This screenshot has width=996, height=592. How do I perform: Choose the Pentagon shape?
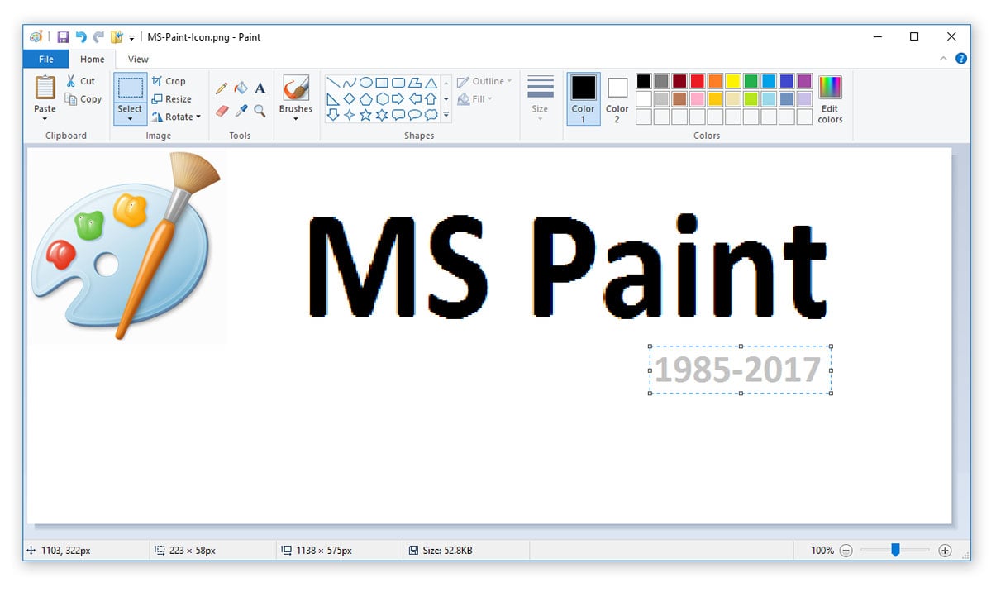pos(365,98)
